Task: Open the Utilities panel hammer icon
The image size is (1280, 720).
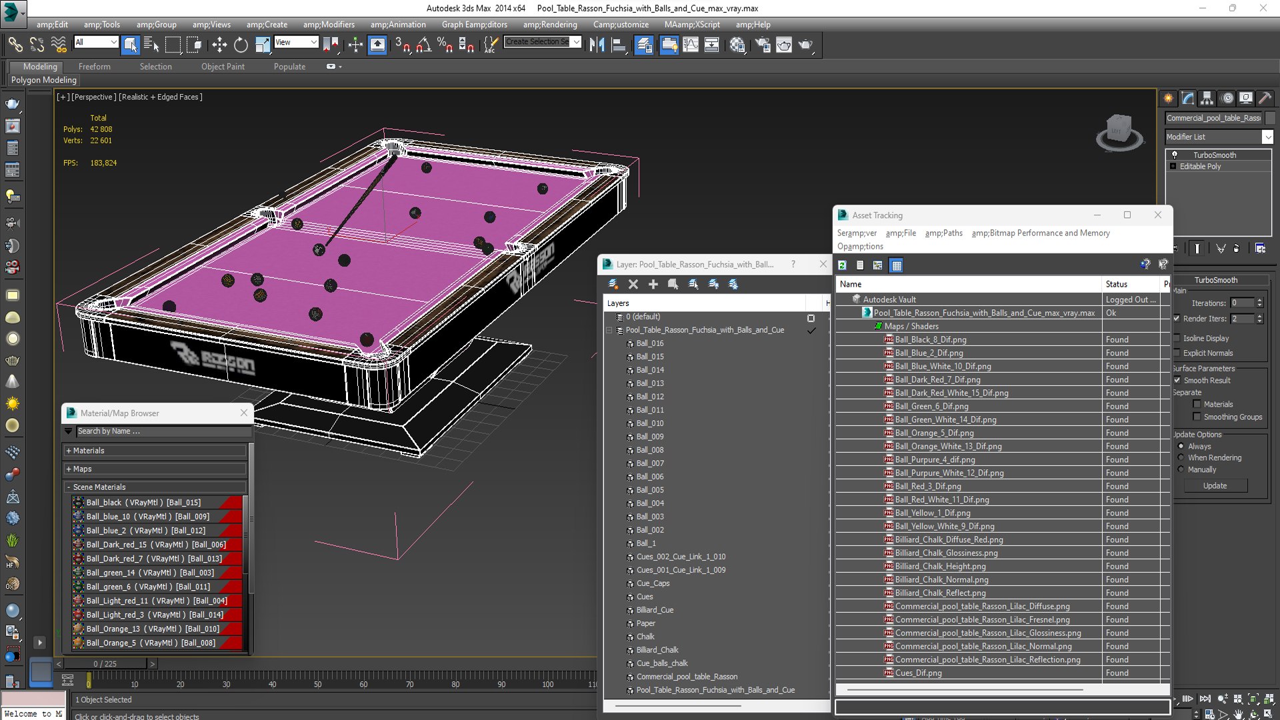Action: pyautogui.click(x=1265, y=98)
